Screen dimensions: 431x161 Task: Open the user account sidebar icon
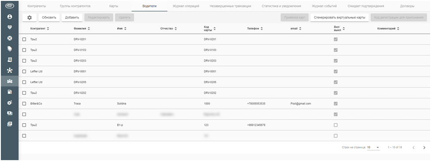pyautogui.click(x=10, y=17)
